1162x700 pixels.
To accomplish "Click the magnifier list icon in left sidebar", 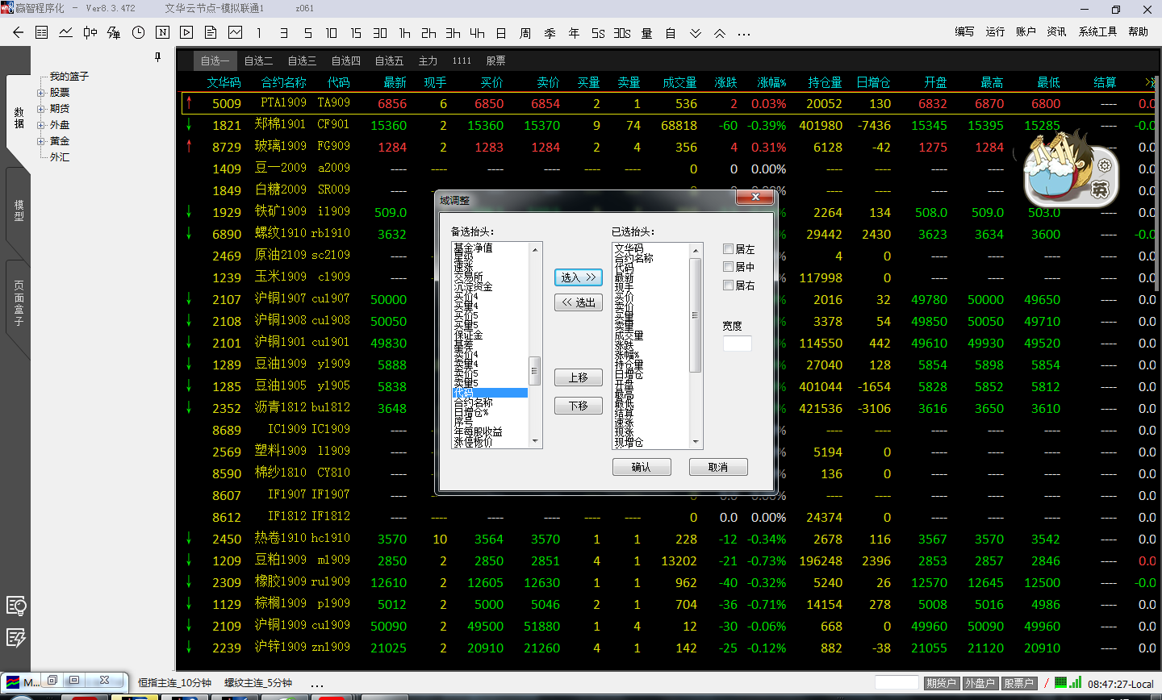I will [16, 606].
